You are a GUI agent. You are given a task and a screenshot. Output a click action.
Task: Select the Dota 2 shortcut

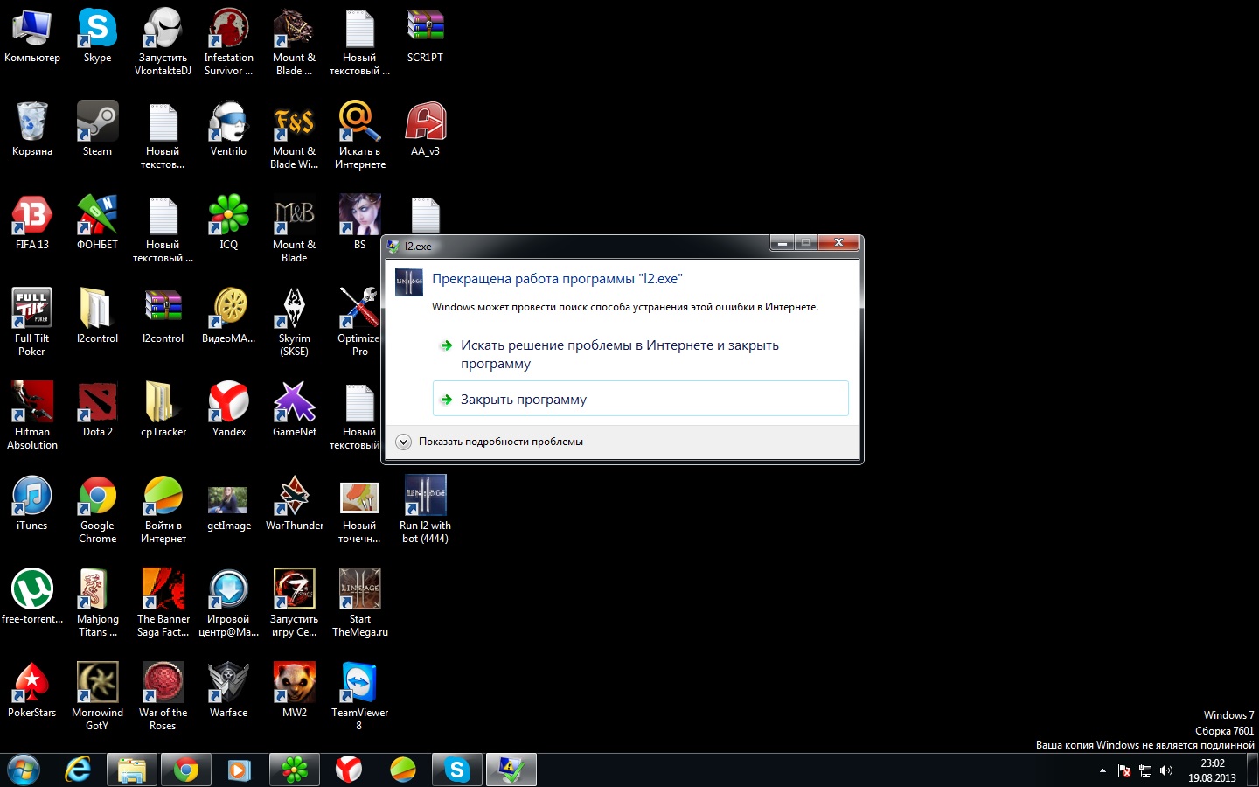click(97, 411)
